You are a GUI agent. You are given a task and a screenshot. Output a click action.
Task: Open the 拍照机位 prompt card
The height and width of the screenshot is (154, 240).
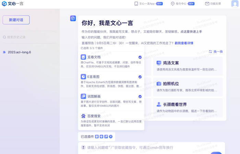[188, 87]
